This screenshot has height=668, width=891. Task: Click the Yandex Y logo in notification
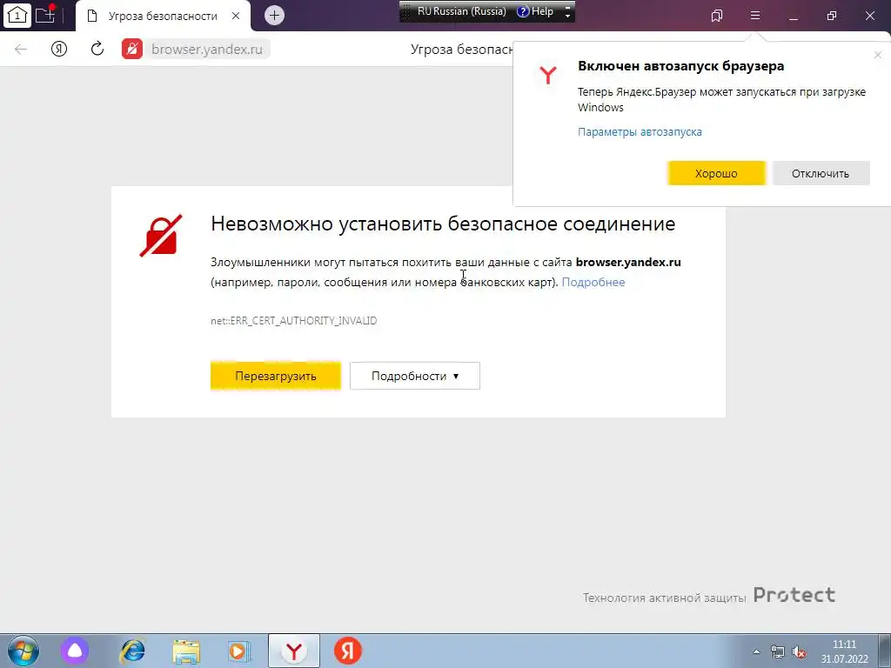tap(548, 75)
